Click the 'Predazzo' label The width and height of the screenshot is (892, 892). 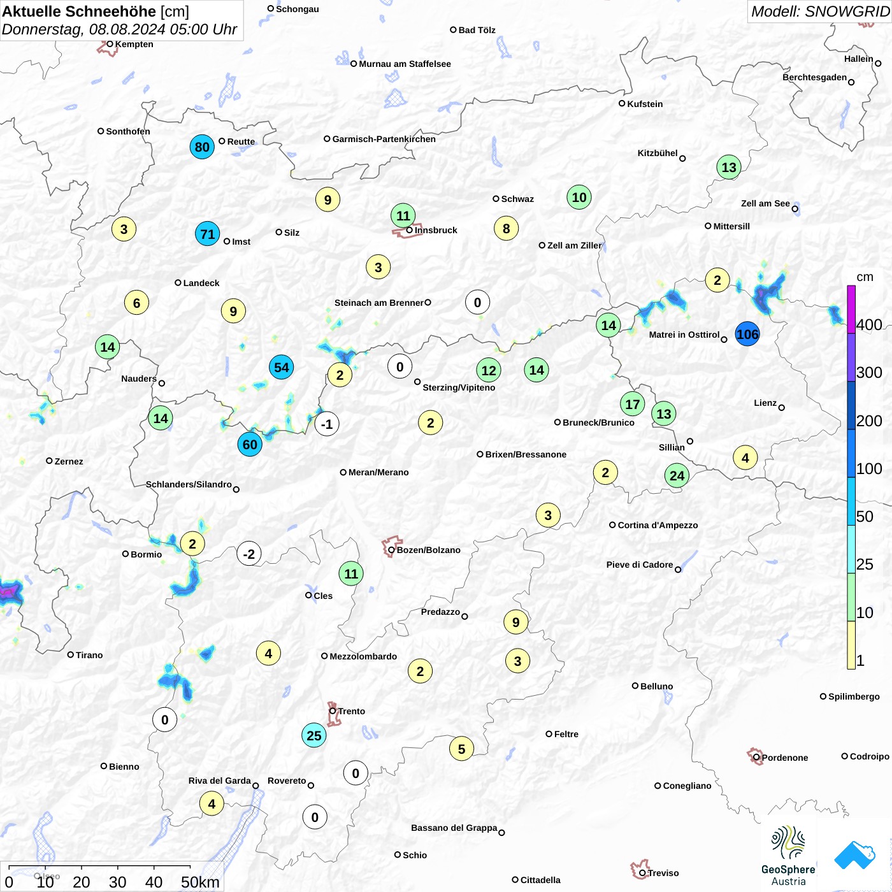point(440,612)
